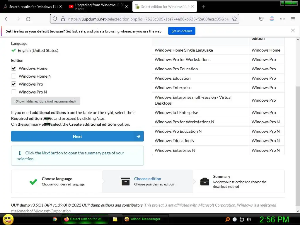Click the briefcase icon beside Summary
The image size is (300, 225).
point(204,182)
